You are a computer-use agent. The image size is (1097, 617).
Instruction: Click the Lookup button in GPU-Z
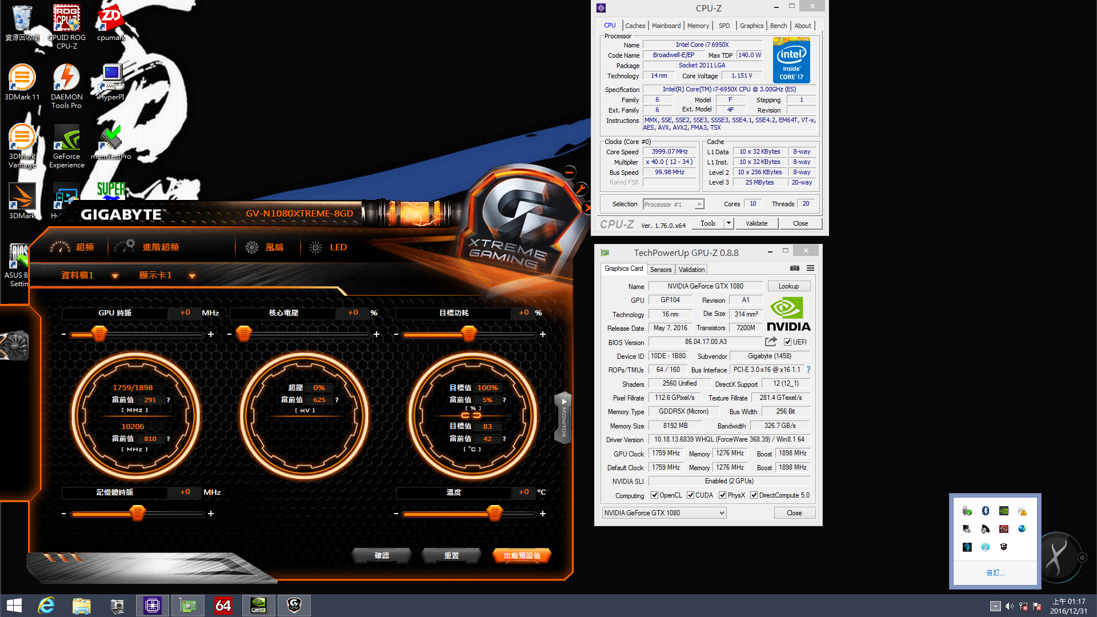tap(788, 286)
